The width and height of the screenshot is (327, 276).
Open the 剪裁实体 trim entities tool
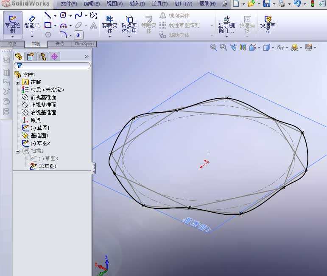coord(109,24)
